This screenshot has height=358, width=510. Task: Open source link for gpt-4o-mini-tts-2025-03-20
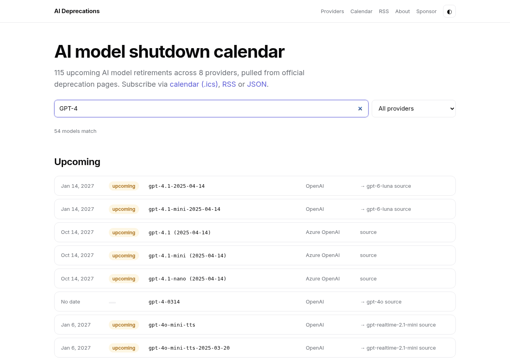[x=427, y=348]
